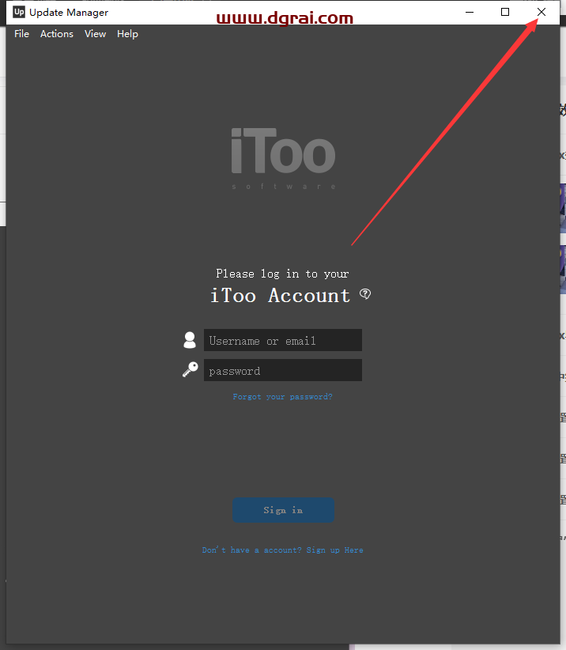The height and width of the screenshot is (650, 566).
Task: Maximize the Update Manager window
Action: pos(505,12)
